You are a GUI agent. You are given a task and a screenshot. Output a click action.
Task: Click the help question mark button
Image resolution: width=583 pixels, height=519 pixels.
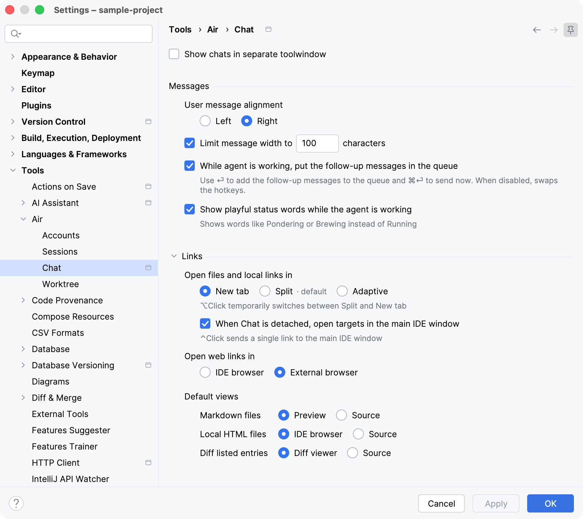pos(16,503)
